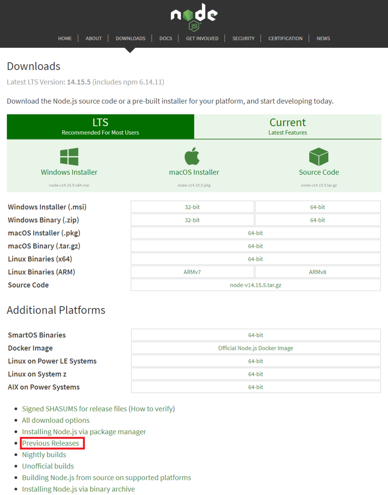Download 64-bit Linux on System z
Image resolution: width=388 pixels, height=495 pixels.
click(256, 374)
